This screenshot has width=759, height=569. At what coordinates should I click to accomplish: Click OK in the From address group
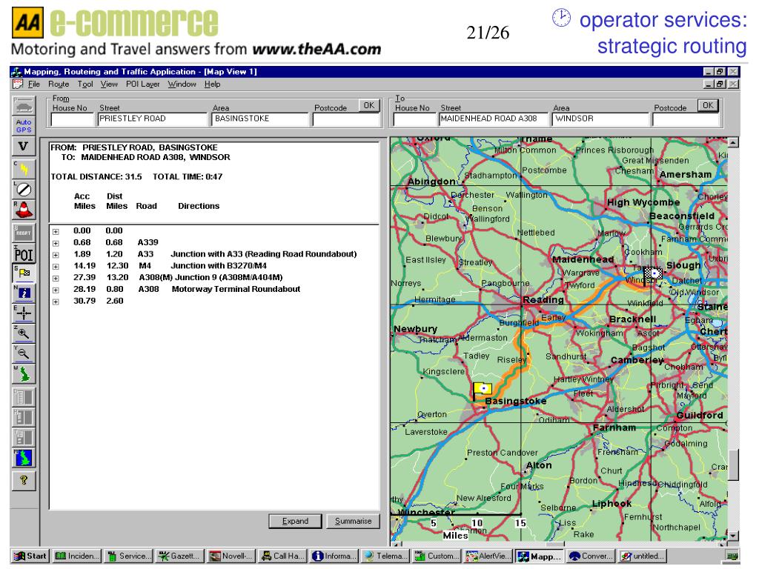click(369, 105)
